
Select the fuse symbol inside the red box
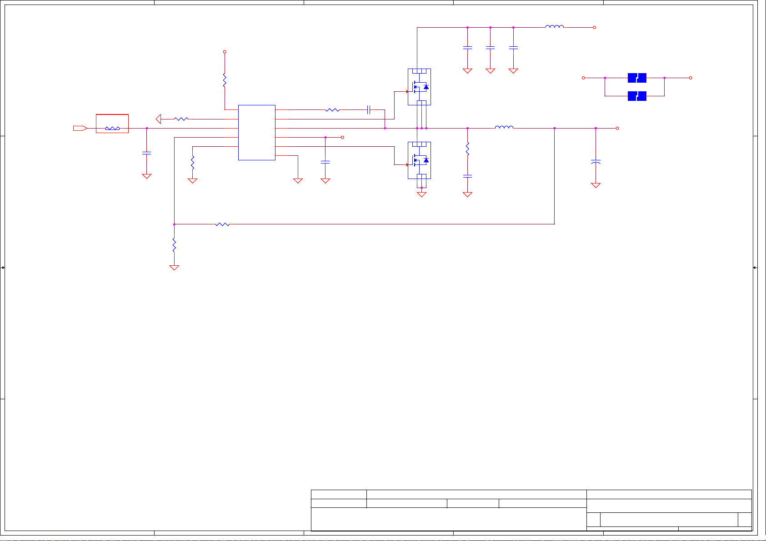[x=112, y=128]
